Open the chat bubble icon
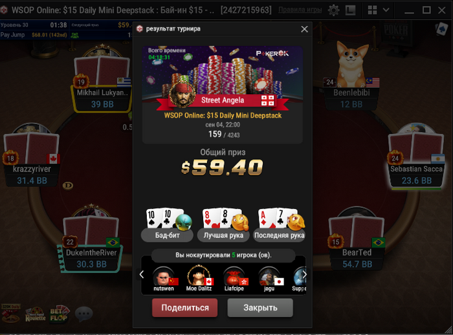Image resolution: width=453 pixels, height=335 pixels. tap(83, 314)
